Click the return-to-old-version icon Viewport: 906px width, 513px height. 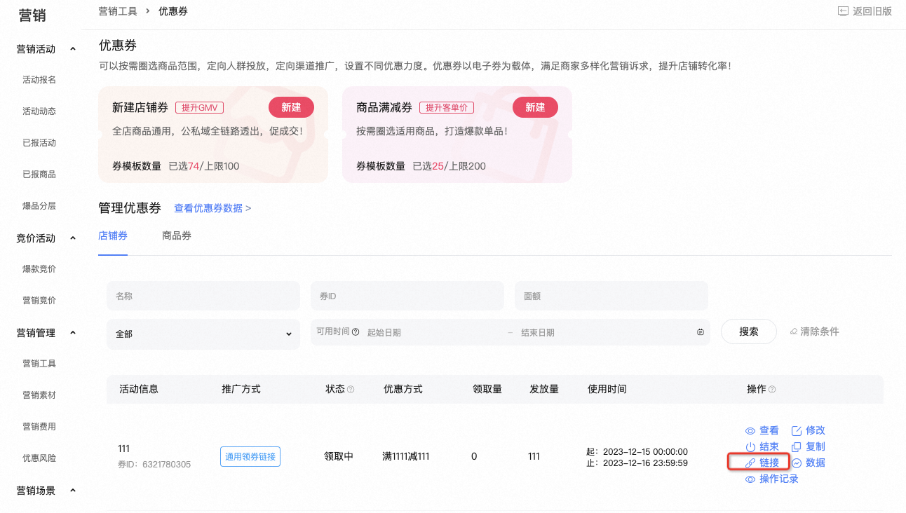pos(843,11)
